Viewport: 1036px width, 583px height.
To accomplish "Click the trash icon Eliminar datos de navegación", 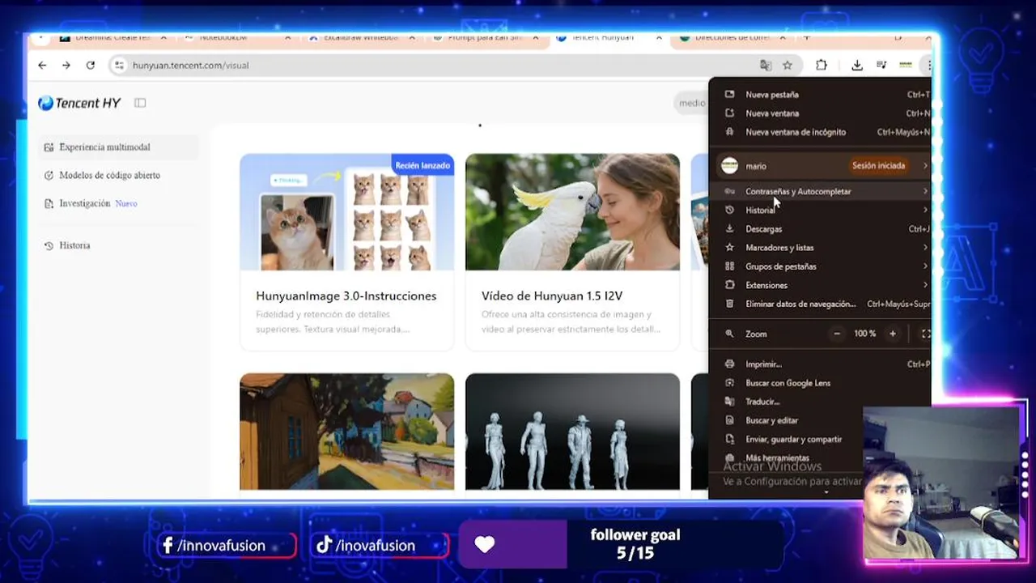I will (729, 304).
